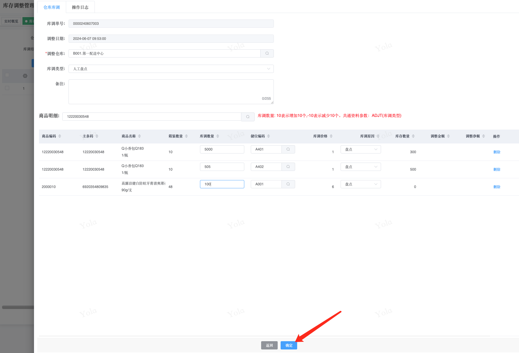
Task: Switch to the 操作日志 tab
Action: pos(80,7)
